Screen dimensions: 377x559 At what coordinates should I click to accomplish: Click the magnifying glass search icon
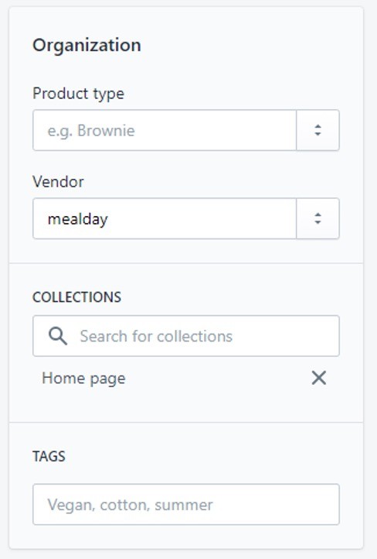tap(58, 336)
